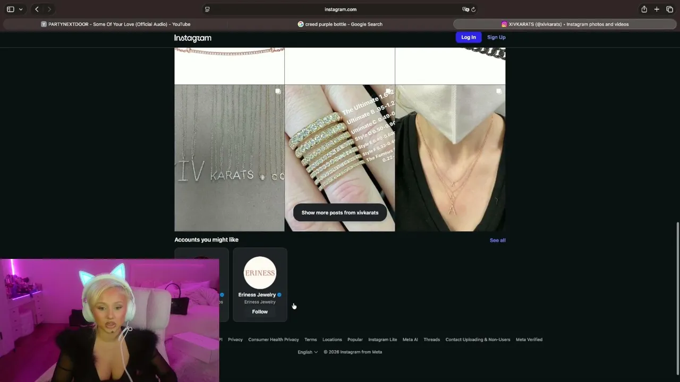Select the XIVKARATS Instagram tab
Screen dimensions: 680x382
[x=565, y=24]
